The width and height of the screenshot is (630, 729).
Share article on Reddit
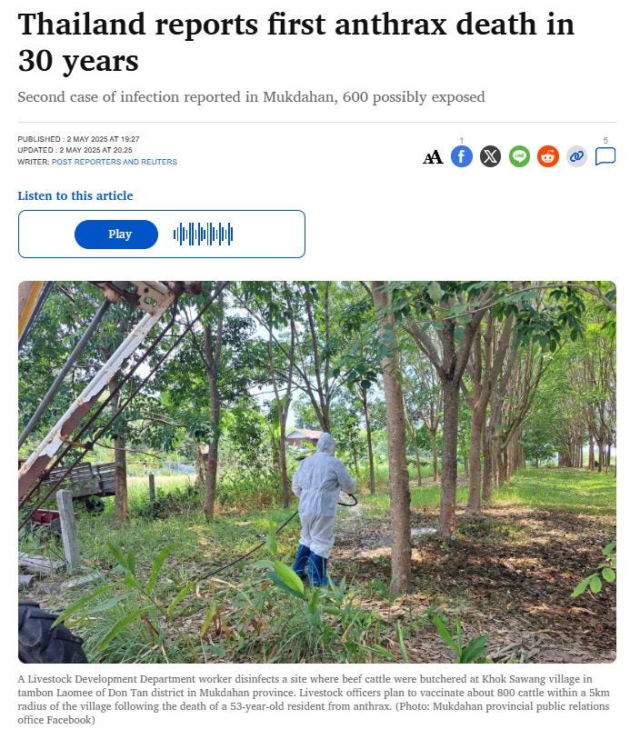point(548,156)
